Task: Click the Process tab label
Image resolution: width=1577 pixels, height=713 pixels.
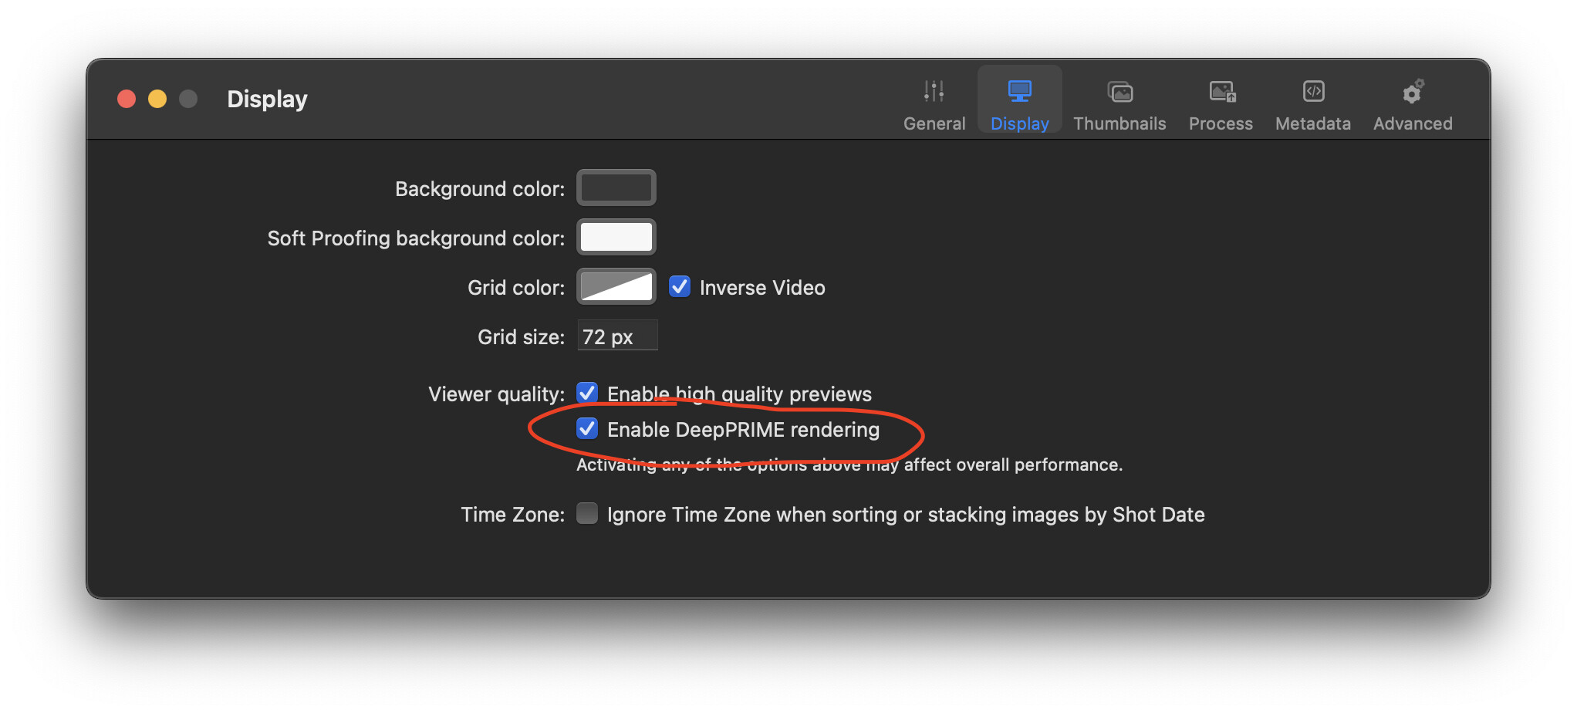Action: [1221, 123]
